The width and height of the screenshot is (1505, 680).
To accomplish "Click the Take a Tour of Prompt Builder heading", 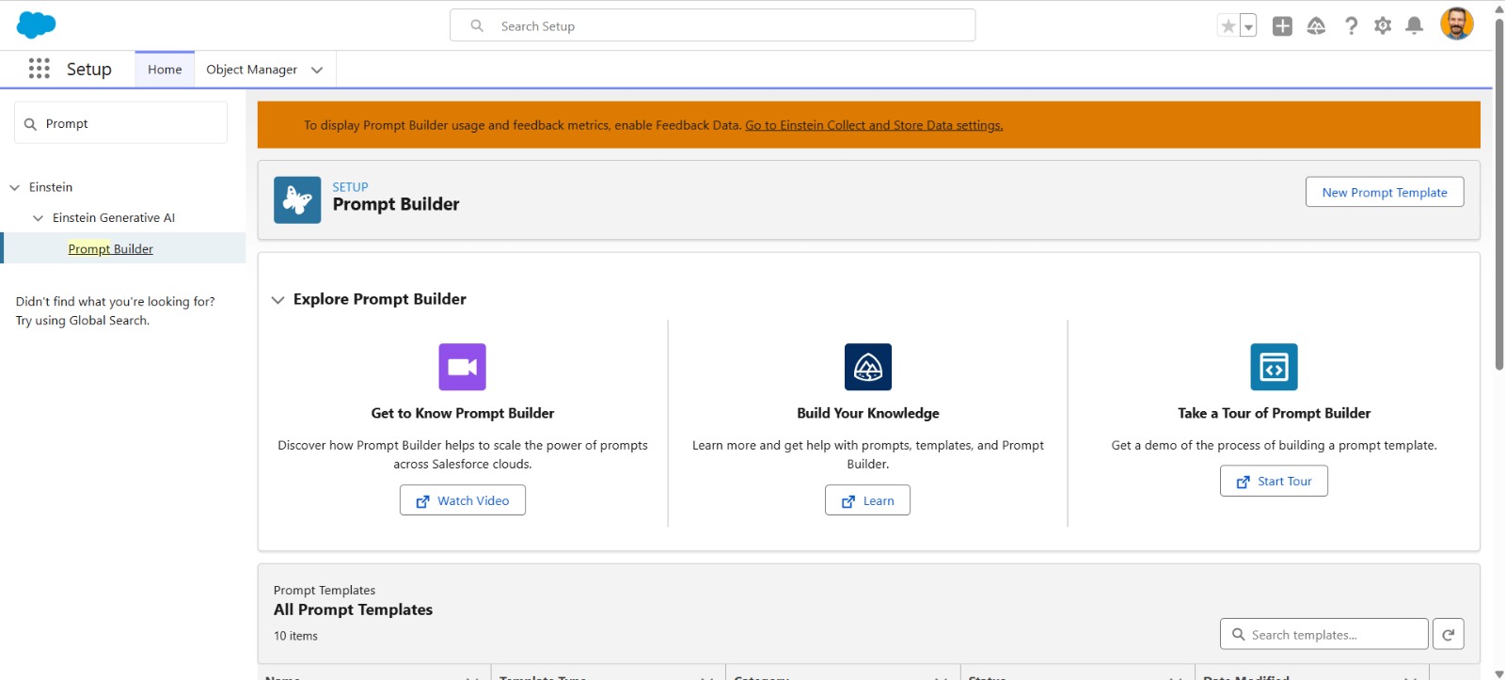I will tap(1274, 414).
